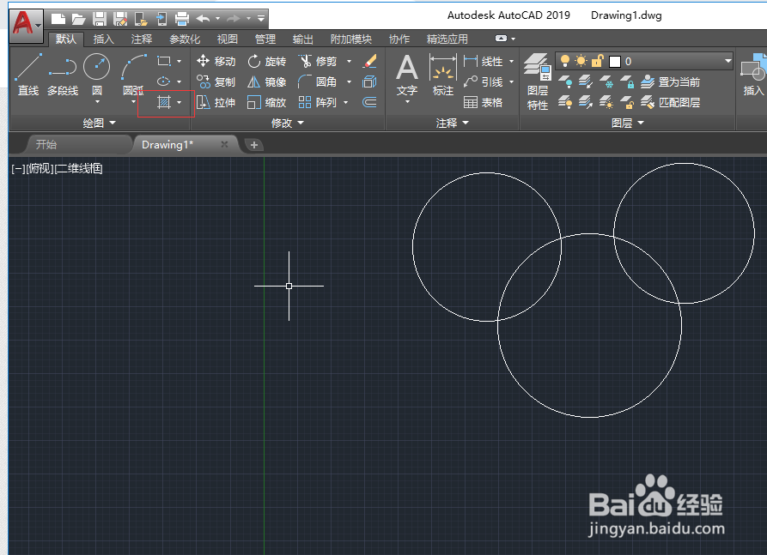Select the Line (直线) drawing tool
The width and height of the screenshot is (767, 555).
point(27,75)
